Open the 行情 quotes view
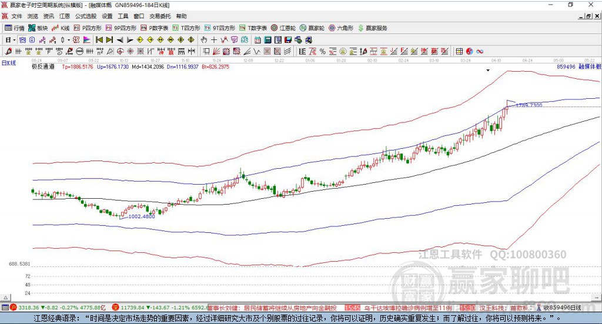The width and height of the screenshot is (602, 324). [14, 28]
